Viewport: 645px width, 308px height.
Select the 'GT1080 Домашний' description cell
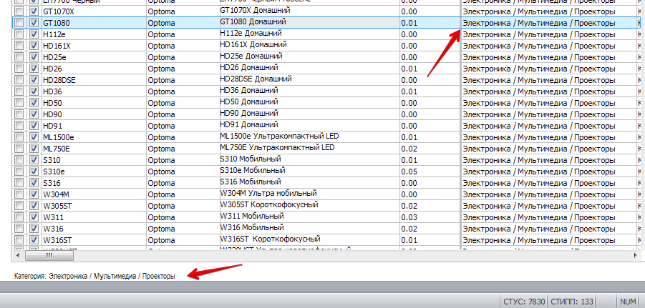click(x=309, y=23)
